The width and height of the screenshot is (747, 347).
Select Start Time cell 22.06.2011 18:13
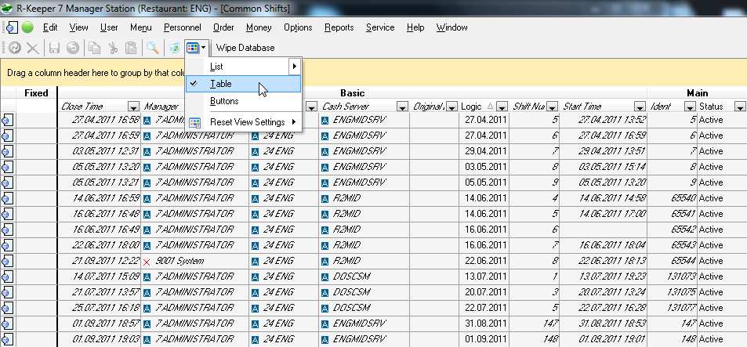(x=603, y=262)
